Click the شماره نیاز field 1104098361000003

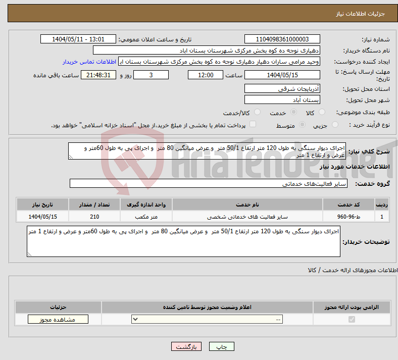(x=282, y=39)
